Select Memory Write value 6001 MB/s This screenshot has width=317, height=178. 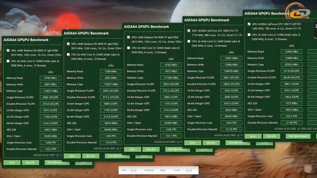coord(51,84)
